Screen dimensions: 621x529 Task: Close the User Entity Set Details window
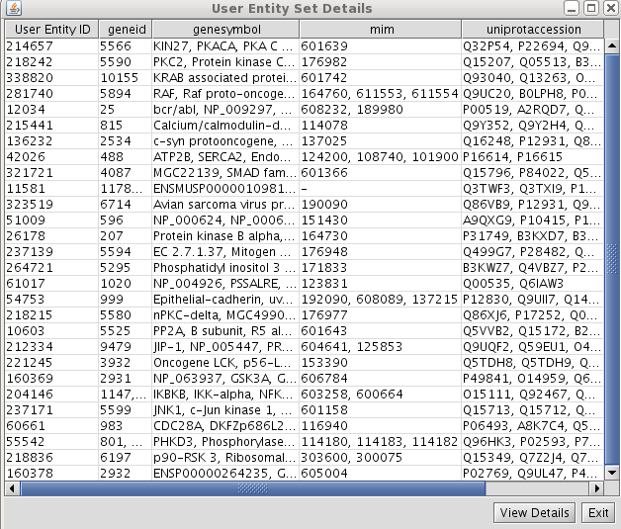[x=608, y=9]
